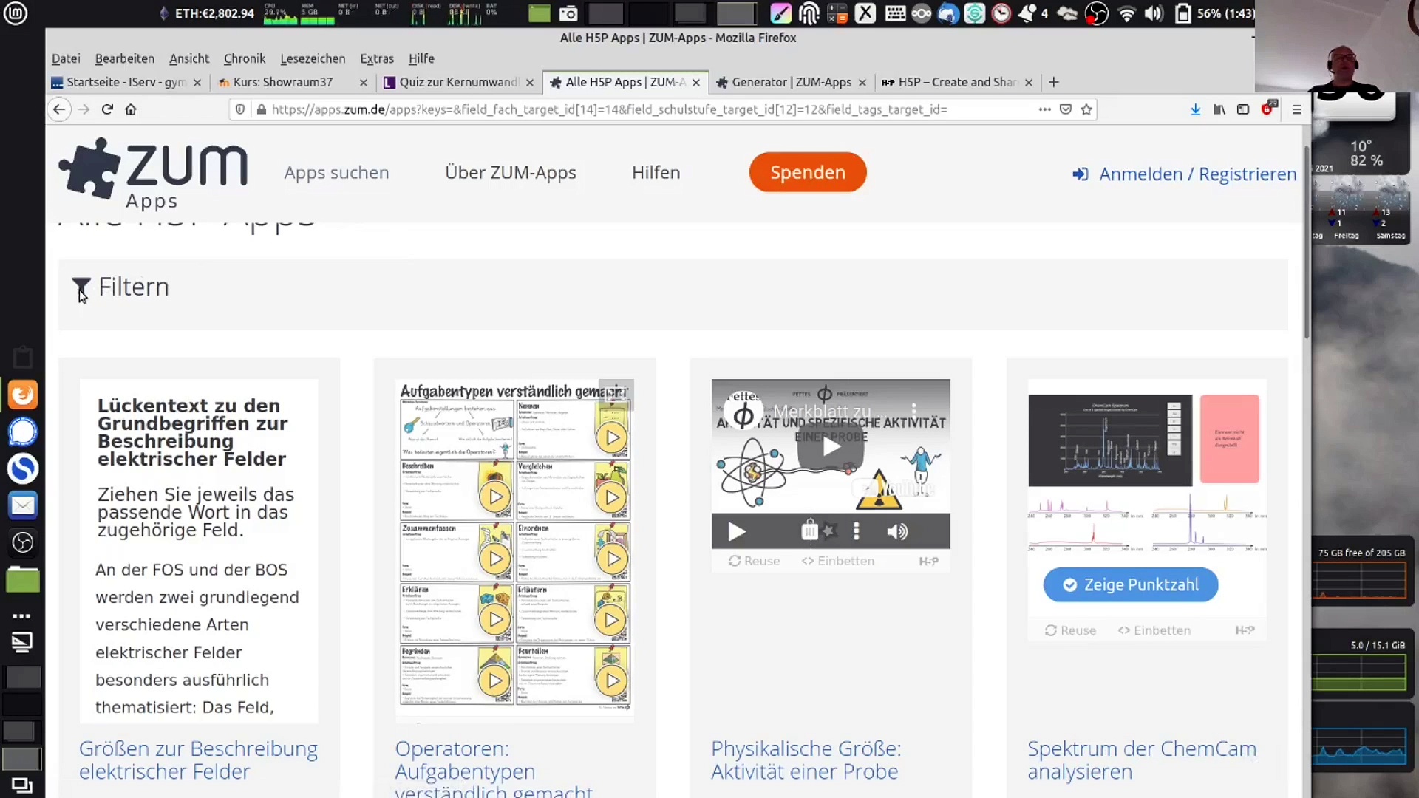The image size is (1419, 798).
Task: Open page actions three-dot menu in URL bar
Action: (x=1044, y=109)
